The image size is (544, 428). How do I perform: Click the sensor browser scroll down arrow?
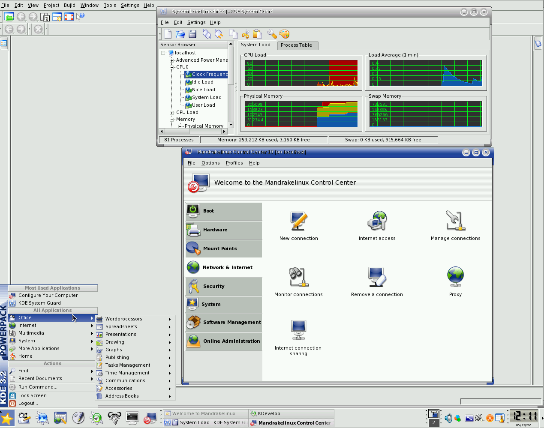tap(231, 125)
